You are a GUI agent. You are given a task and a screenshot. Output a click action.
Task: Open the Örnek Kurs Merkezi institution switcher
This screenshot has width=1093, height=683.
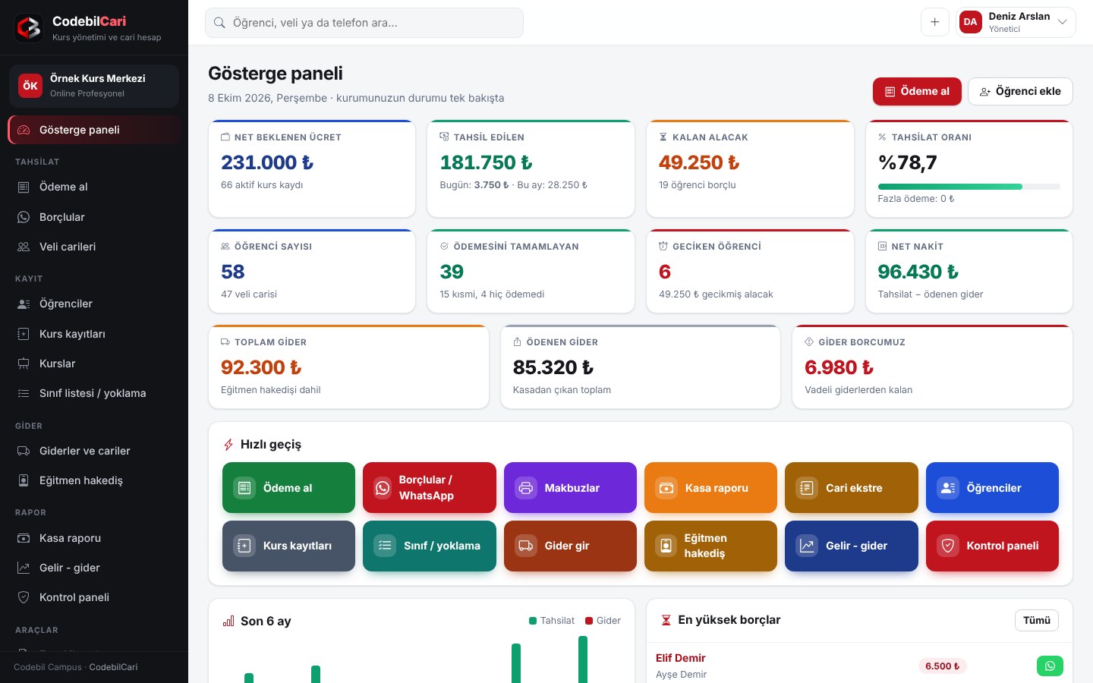94,86
